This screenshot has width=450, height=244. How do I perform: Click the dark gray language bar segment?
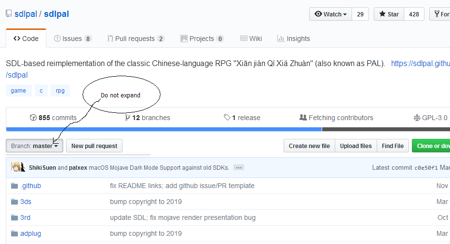pos(386,129)
